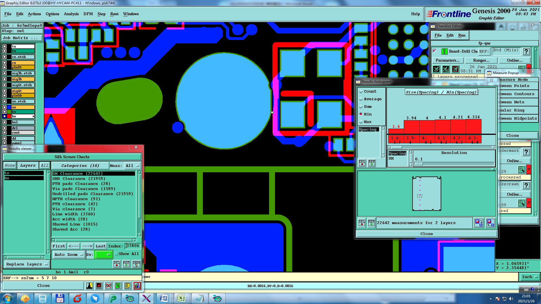Click REF icon below Spacing list in histogram
This screenshot has height=304, width=541.
pos(372,163)
